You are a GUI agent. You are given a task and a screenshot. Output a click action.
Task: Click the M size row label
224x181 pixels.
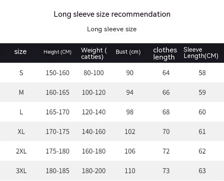(21, 92)
